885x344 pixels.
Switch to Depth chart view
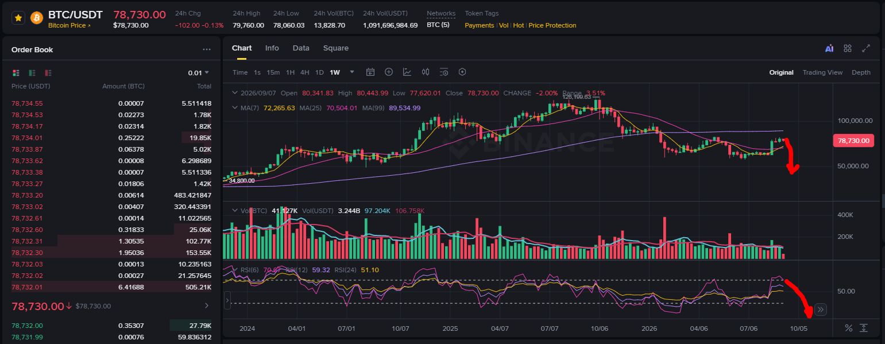861,72
